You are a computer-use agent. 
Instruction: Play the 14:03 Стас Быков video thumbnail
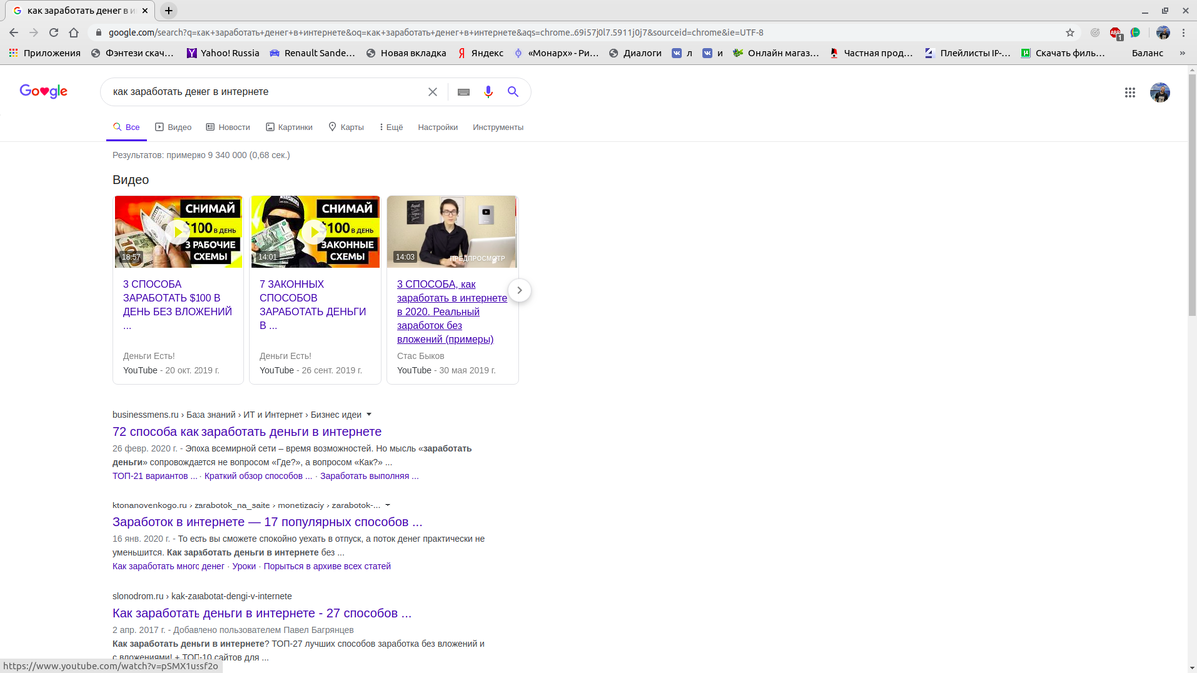[x=452, y=231]
